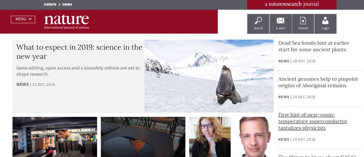364x157 pixels.
Task: Open the Five things about NASA's headline
Action: 317,156
